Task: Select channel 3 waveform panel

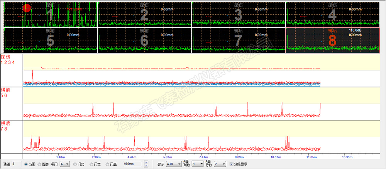Action: [x=239, y=14]
